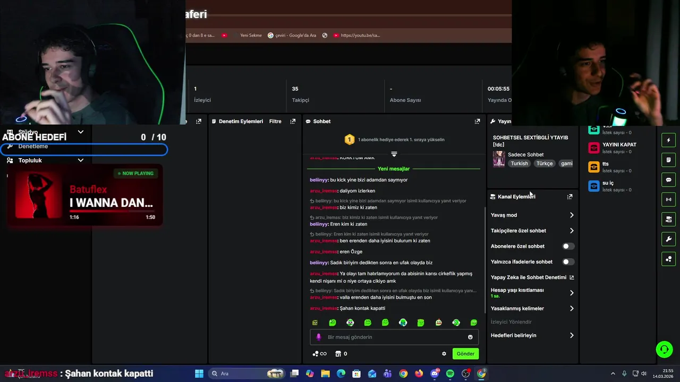680x382 pixels.
Task: Click the collapse arrow below gift leaderboard banner
Action: coord(394,154)
